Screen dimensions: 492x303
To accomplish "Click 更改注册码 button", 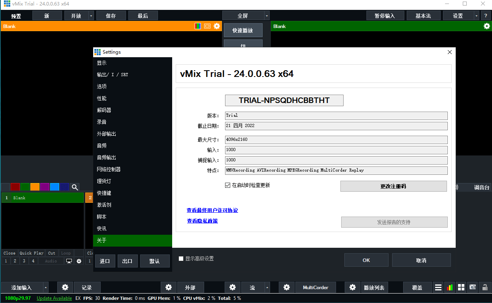I will click(394, 186).
